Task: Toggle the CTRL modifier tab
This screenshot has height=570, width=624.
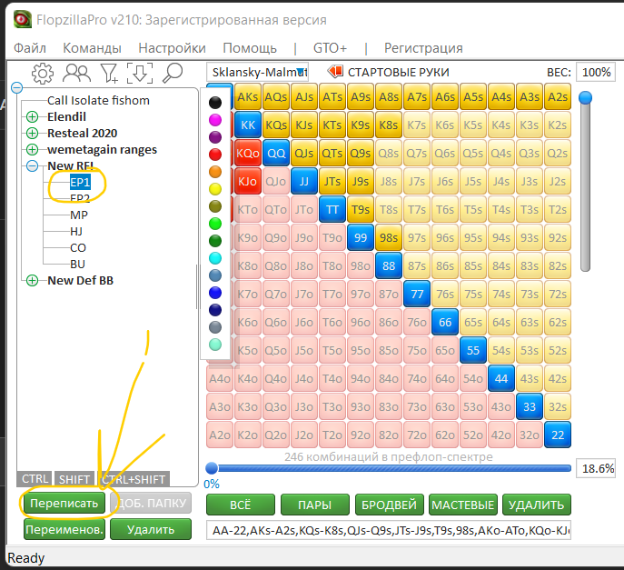Action: click(35, 479)
